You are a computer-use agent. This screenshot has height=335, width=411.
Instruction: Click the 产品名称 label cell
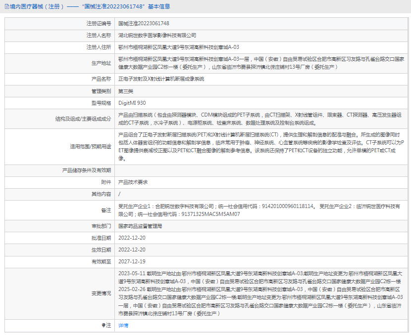[x=60, y=79]
